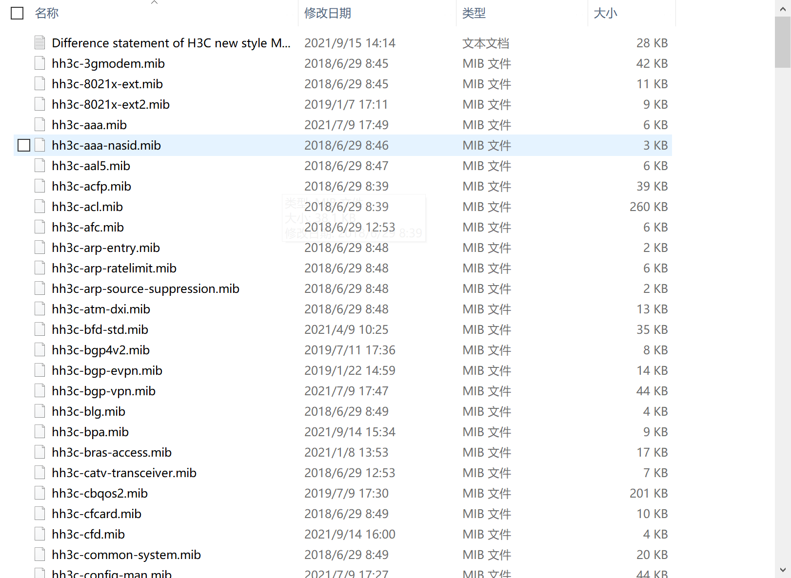This screenshot has width=791, height=578.
Task: Click the file icon next to hh3c-afc.mib
Action: [40, 227]
